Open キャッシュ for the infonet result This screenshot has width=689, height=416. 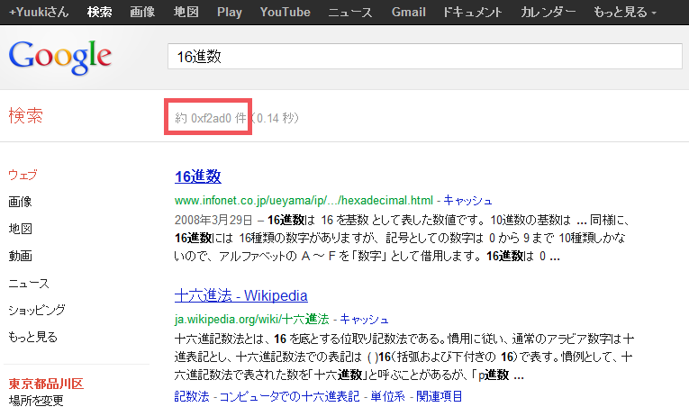point(467,200)
